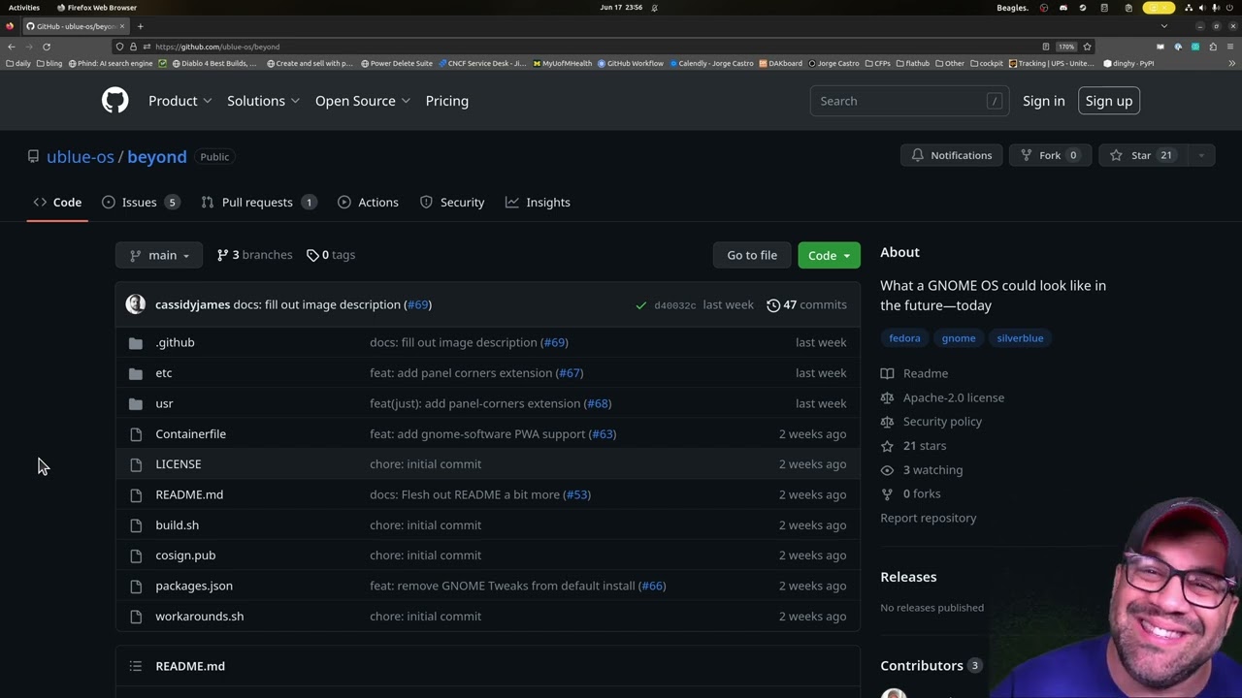Click the tag icon beside 0 tags

click(312, 255)
